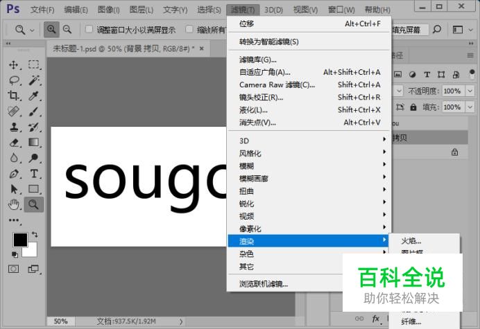This screenshot has height=329, width=480.
Task: Close the 未标题-1.psd document tab
Action: (x=201, y=48)
